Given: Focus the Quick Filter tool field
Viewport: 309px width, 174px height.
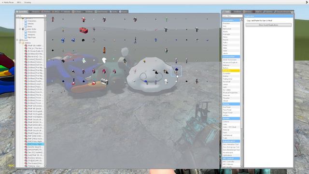Looking at the screenshot, I should click(232, 16).
